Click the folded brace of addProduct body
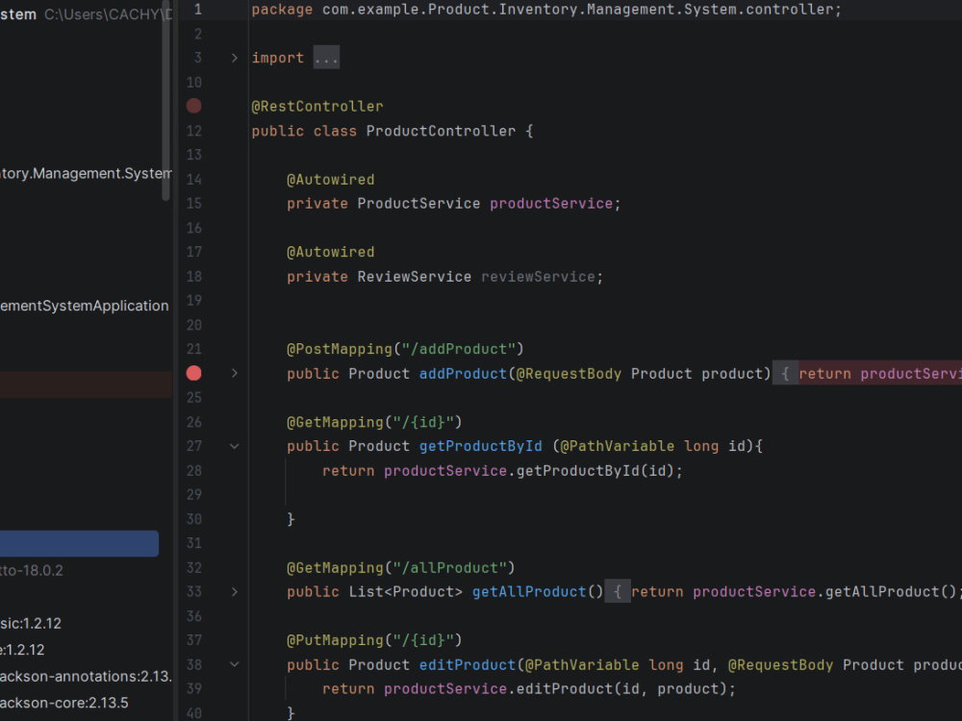 [785, 373]
